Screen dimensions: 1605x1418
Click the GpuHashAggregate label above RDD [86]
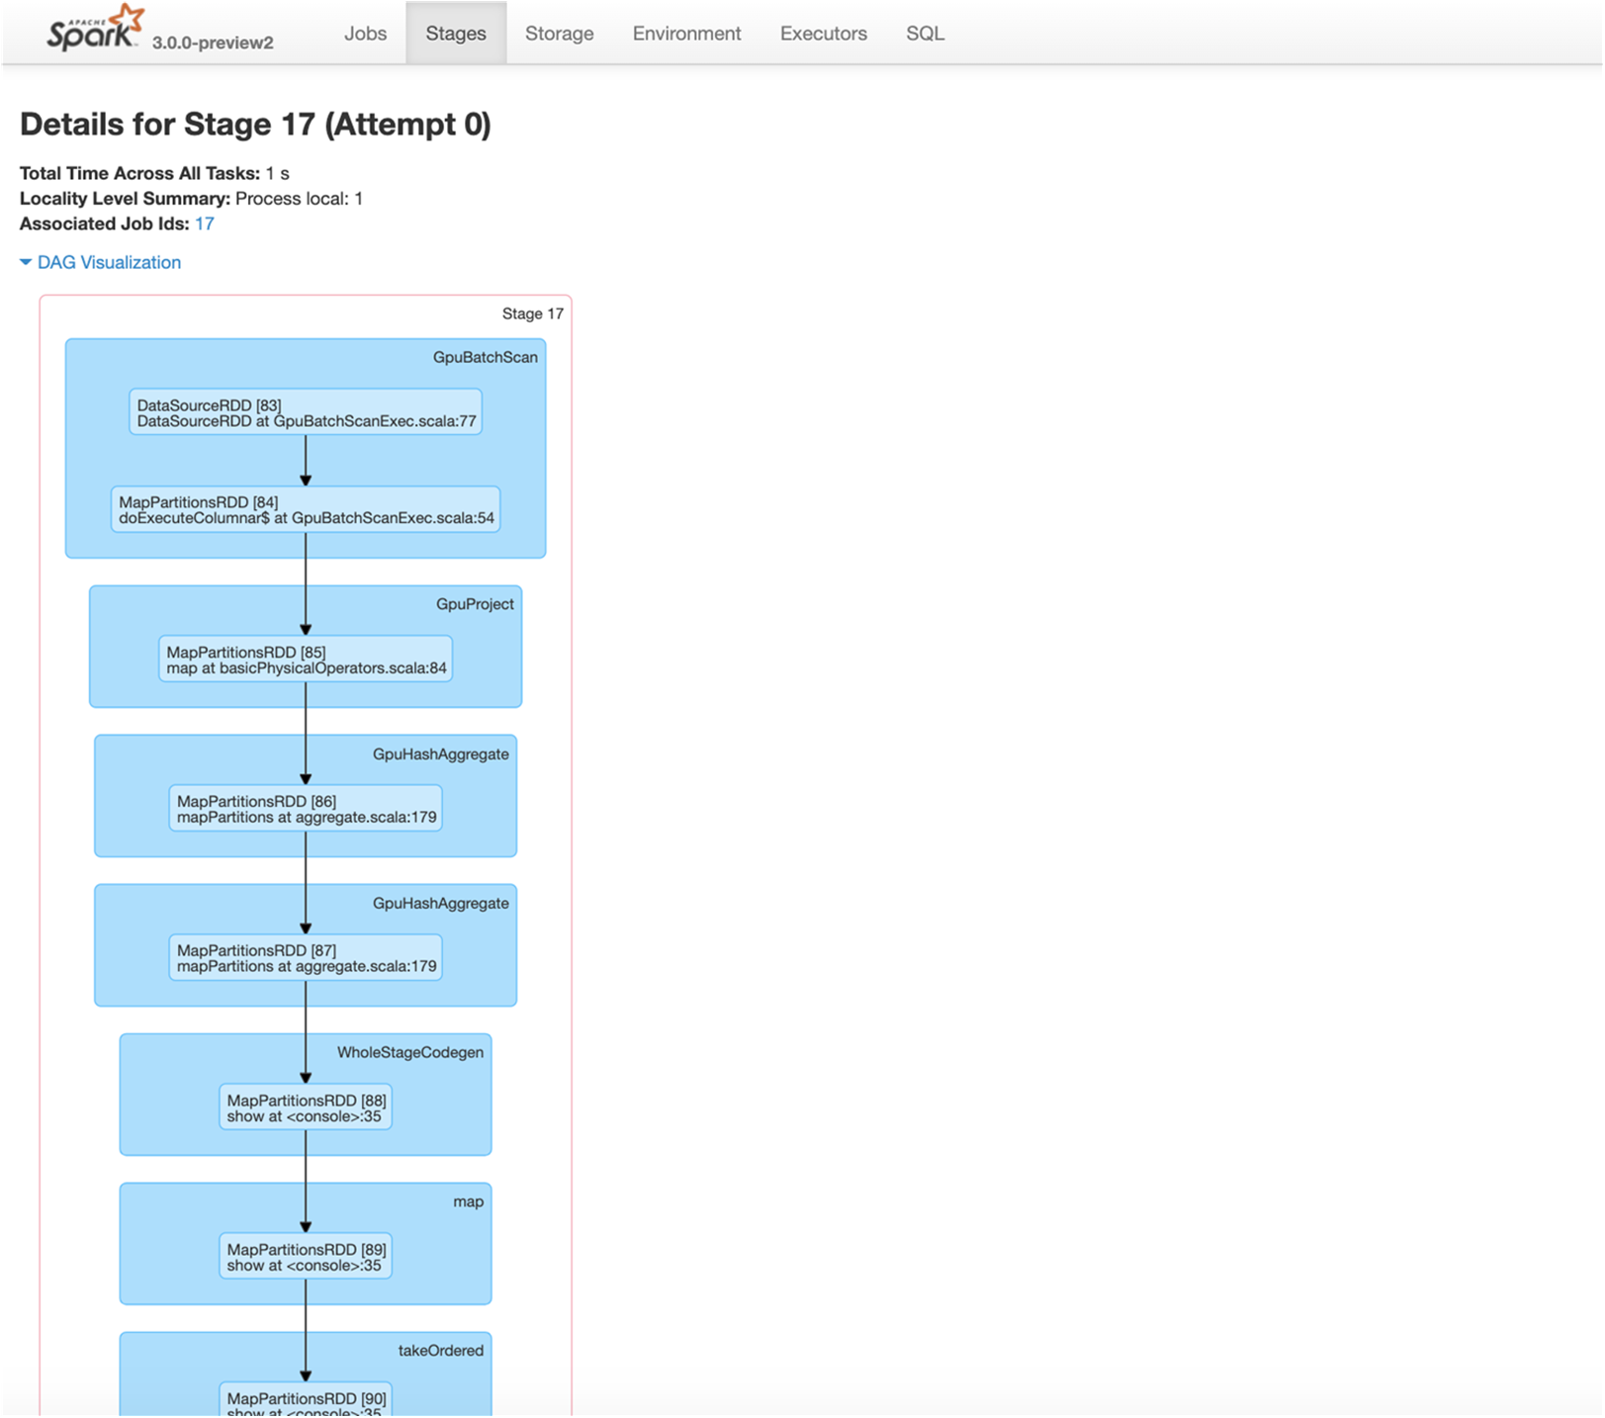point(440,753)
